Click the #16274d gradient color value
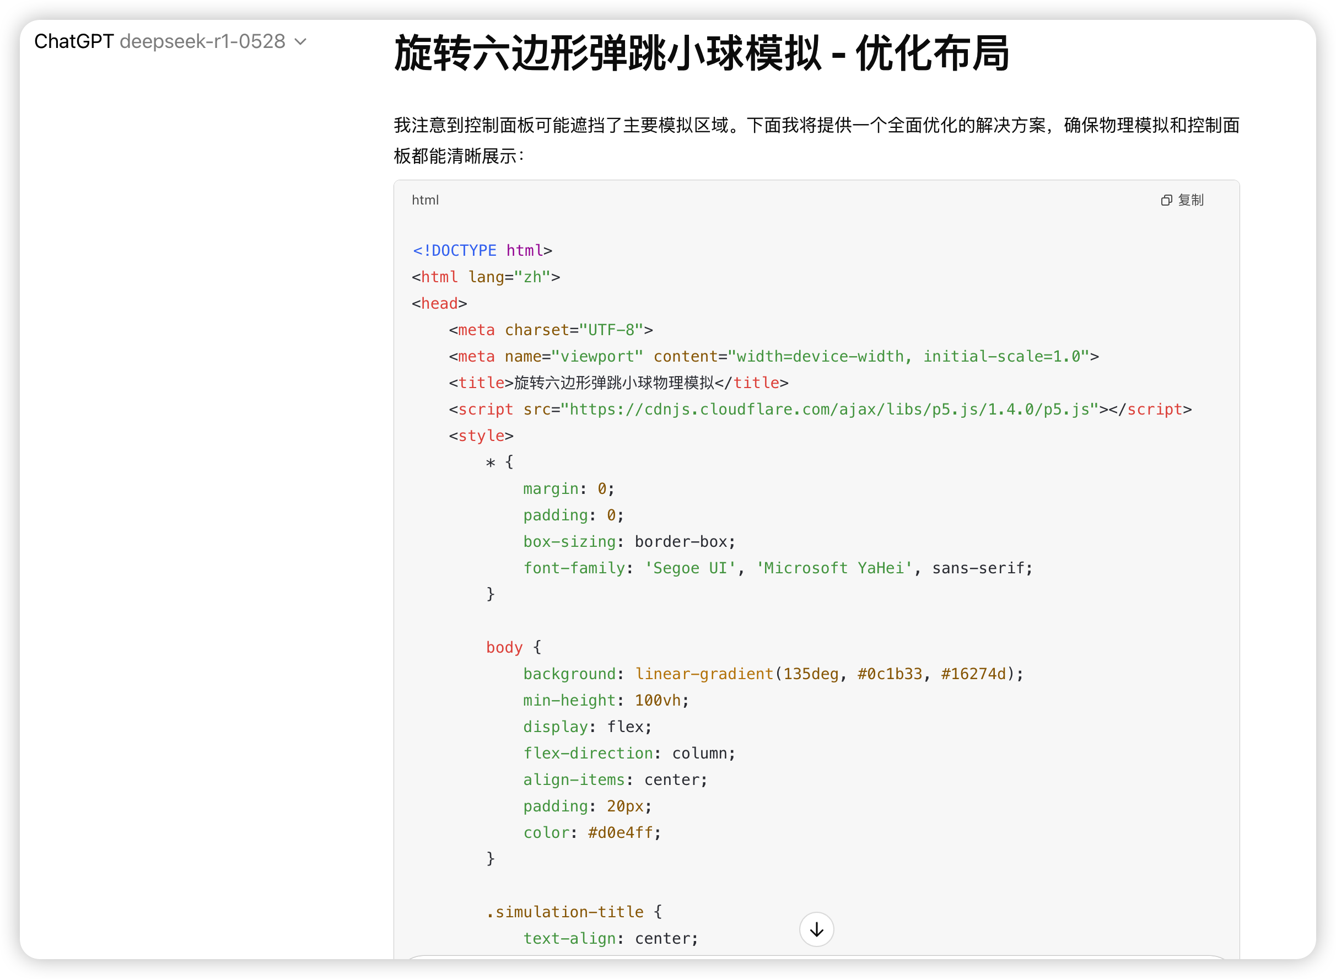Screen dimensions: 1336x979 [973, 674]
